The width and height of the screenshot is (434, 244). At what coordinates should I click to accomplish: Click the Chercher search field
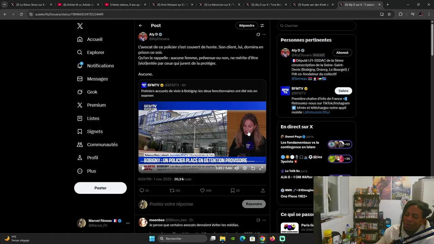[316, 26]
